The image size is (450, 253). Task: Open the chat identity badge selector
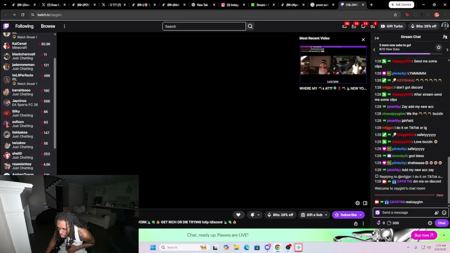378,213
